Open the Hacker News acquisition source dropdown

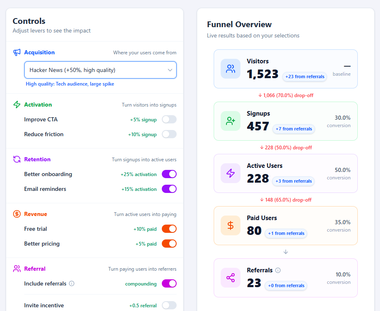[100, 70]
